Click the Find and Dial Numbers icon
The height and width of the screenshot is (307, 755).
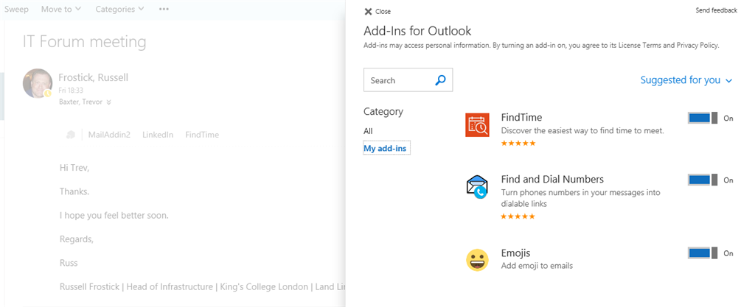point(477,187)
